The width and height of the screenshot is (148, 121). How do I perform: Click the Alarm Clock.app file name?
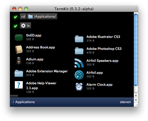[x=99, y=85]
